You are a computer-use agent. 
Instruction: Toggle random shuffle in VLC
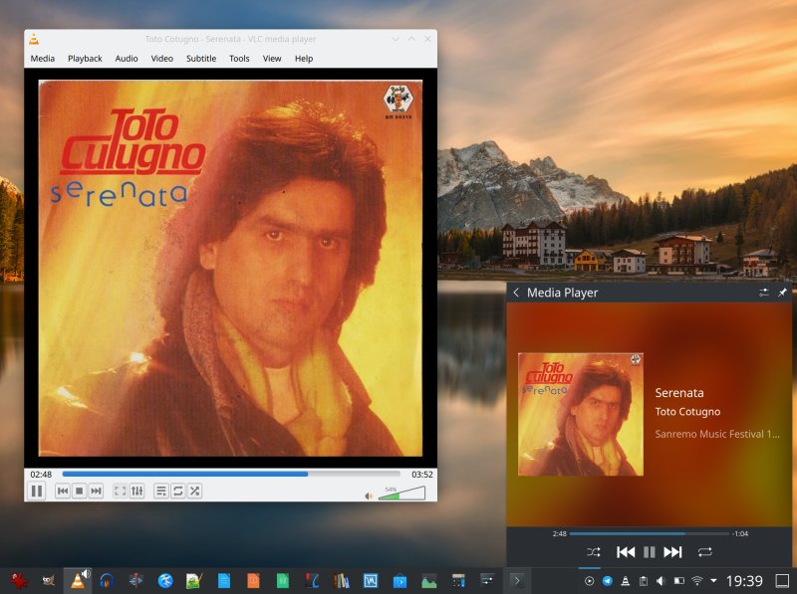point(194,491)
